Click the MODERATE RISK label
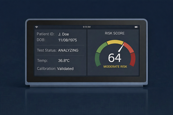This screenshot has width=173, height=115. click(x=115, y=67)
